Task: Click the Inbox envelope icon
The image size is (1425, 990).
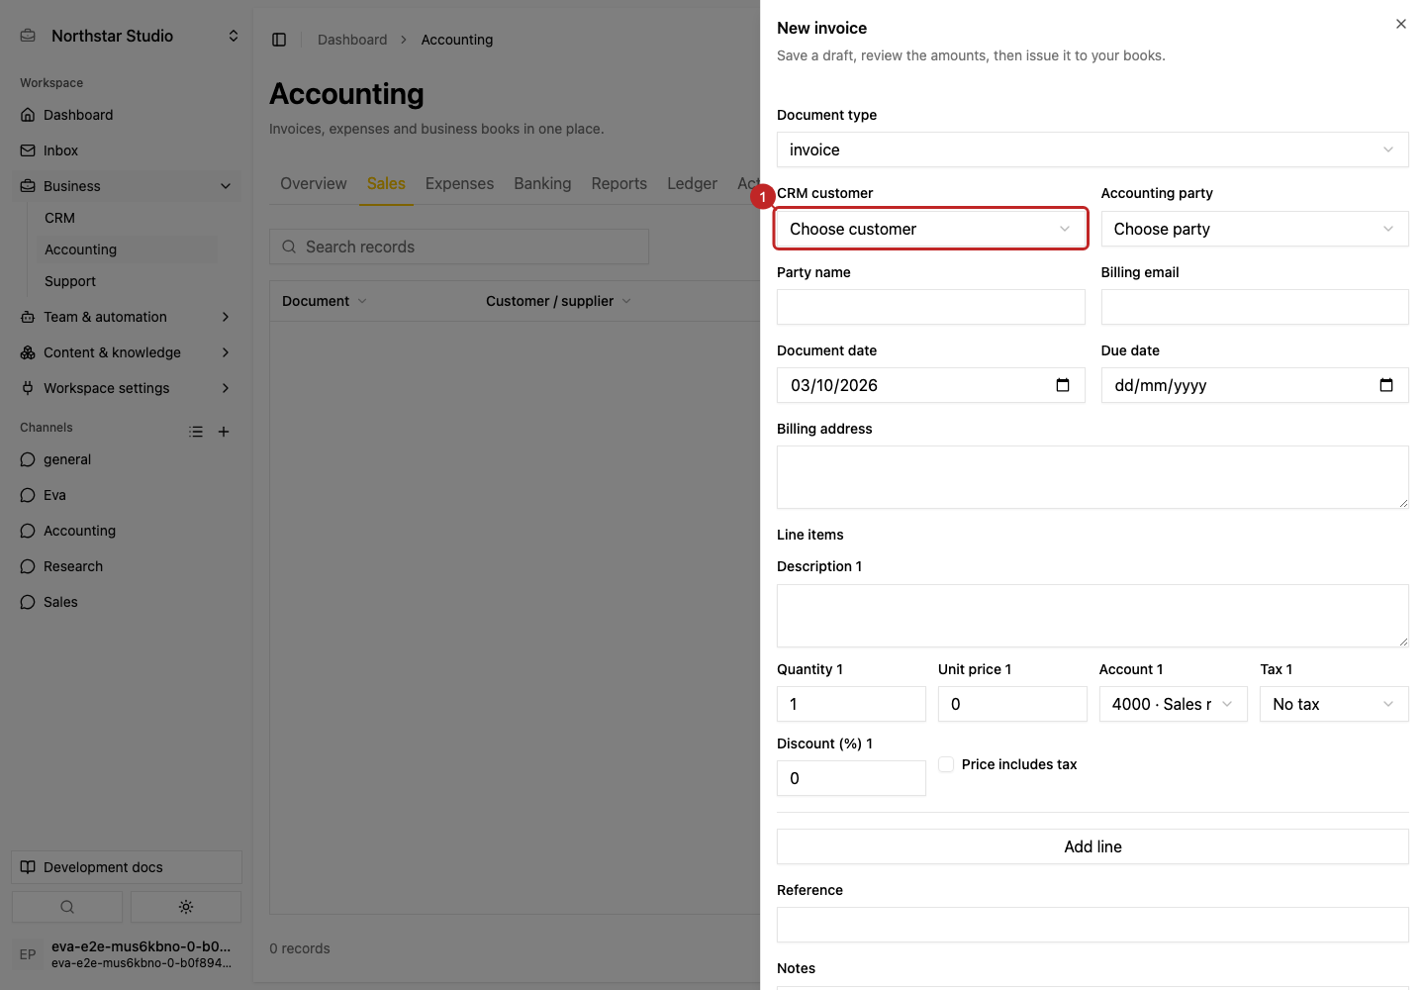Action: pos(28,150)
